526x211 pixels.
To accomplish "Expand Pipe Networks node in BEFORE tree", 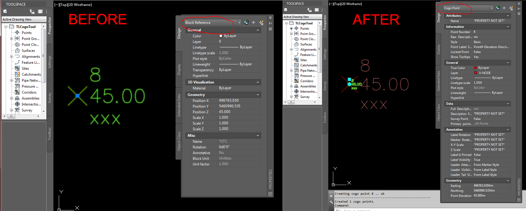I will point(12,80).
